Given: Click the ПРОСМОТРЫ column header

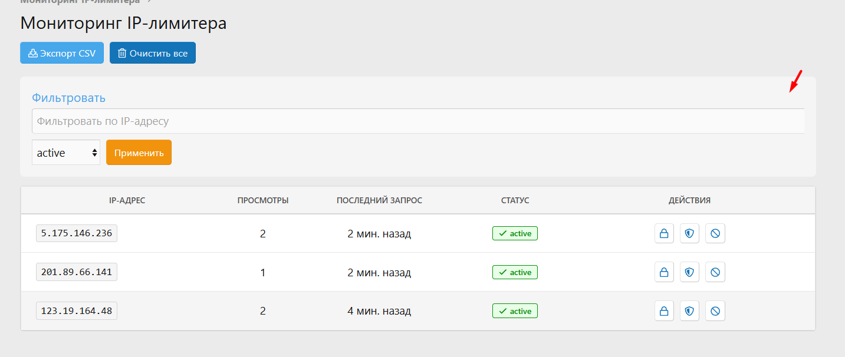Looking at the screenshot, I should coord(262,200).
